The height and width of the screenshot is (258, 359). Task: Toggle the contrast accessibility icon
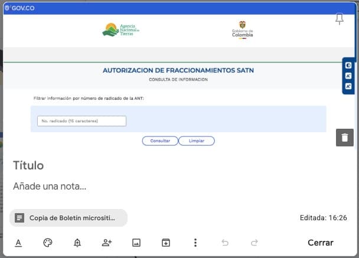(x=349, y=65)
